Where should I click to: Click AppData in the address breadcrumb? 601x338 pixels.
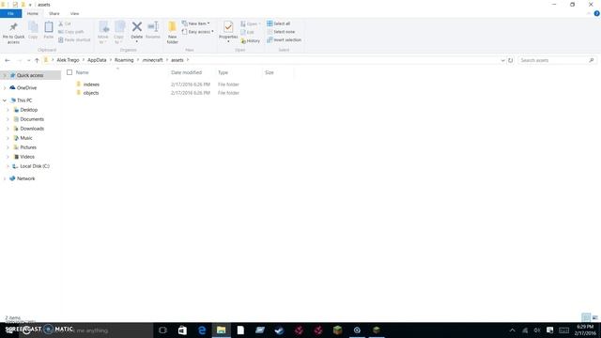[x=97, y=60]
